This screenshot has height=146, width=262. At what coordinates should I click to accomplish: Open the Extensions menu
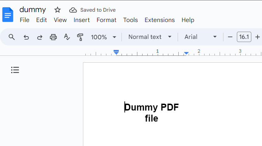coord(159,20)
